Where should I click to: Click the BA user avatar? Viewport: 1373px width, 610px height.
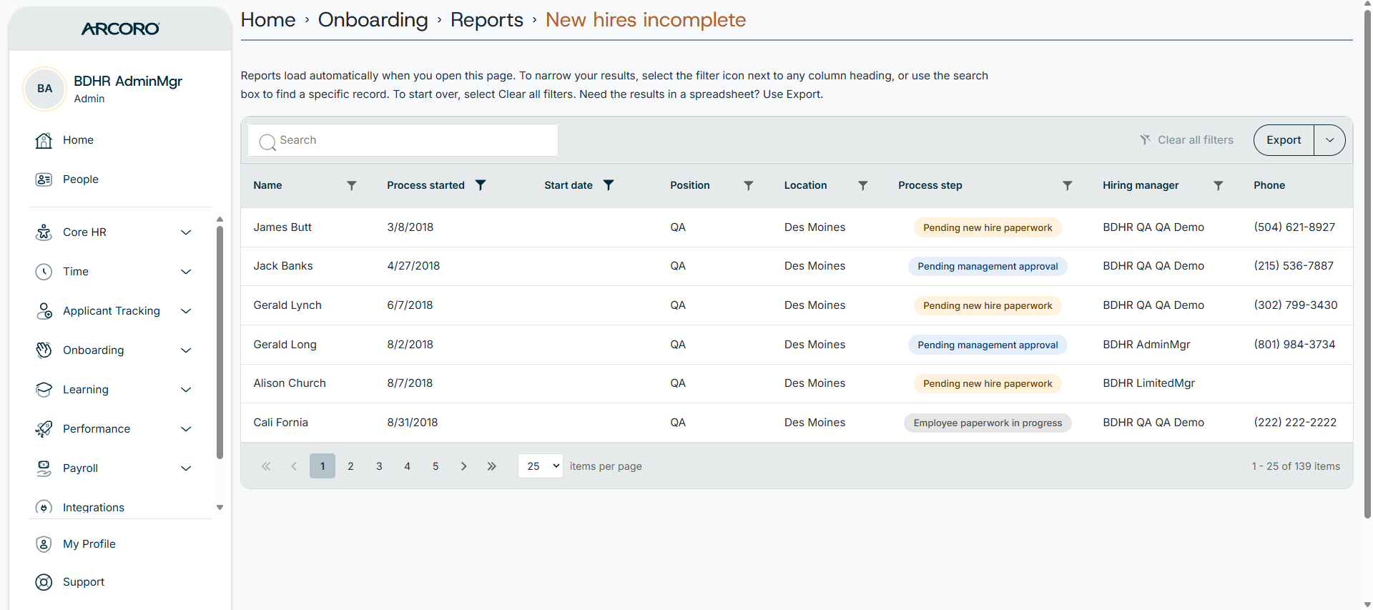click(x=45, y=89)
